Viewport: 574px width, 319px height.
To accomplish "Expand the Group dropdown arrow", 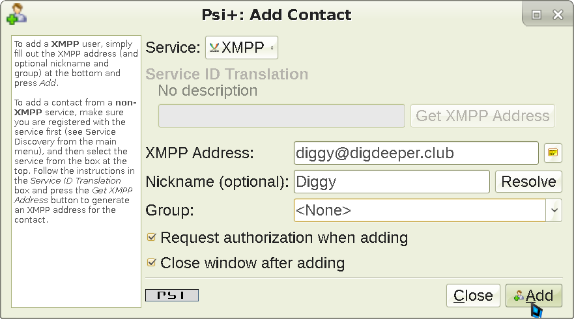I will pyautogui.click(x=554, y=210).
